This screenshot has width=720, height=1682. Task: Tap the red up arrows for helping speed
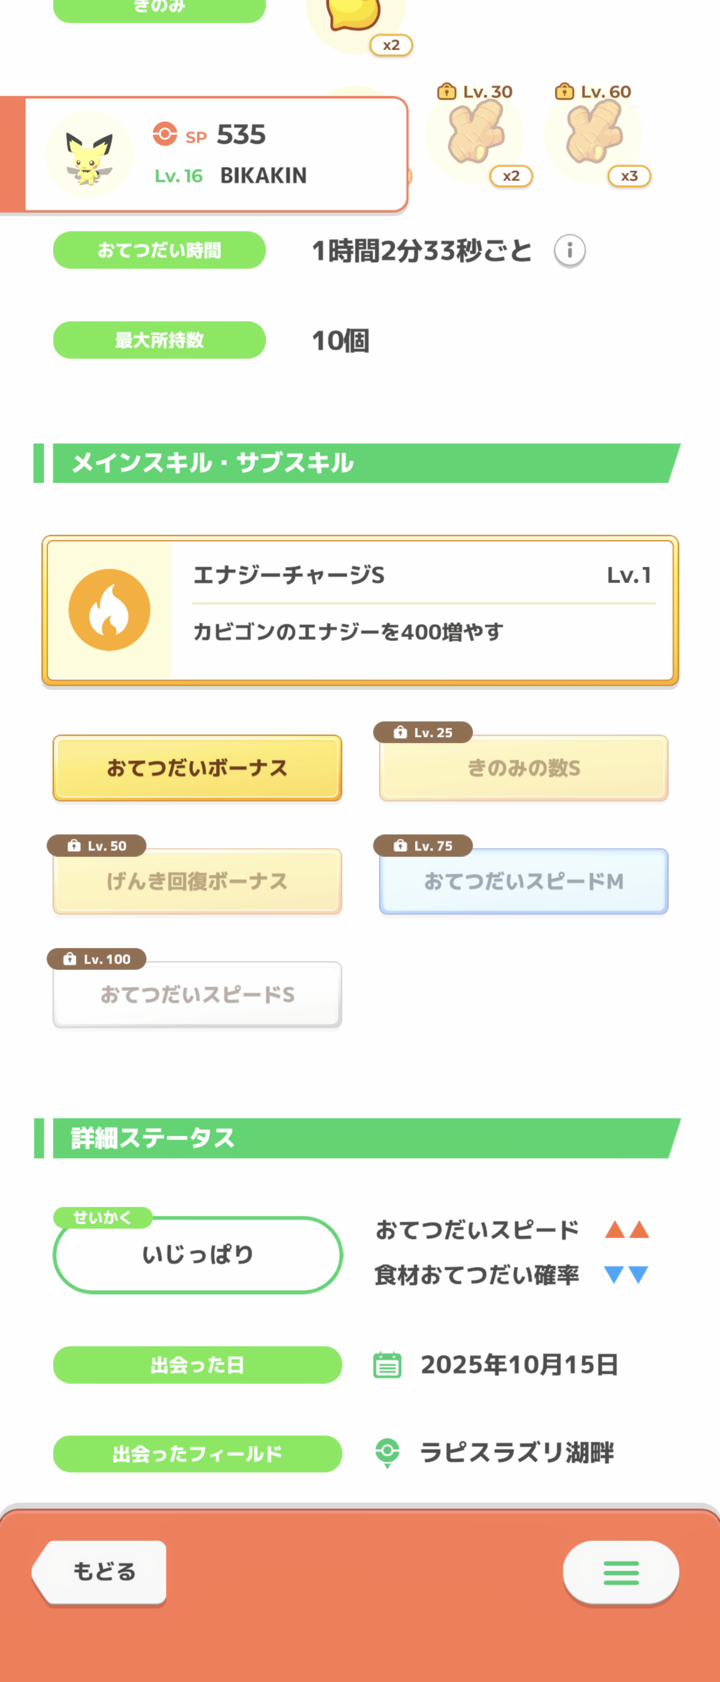(626, 1230)
